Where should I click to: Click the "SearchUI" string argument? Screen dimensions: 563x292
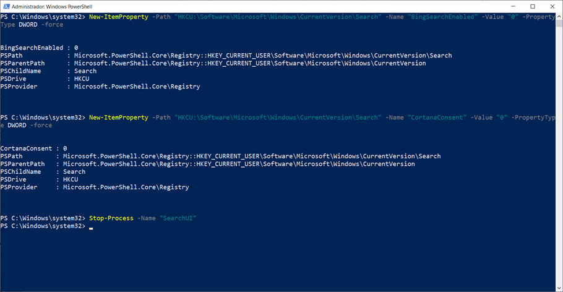click(178, 218)
